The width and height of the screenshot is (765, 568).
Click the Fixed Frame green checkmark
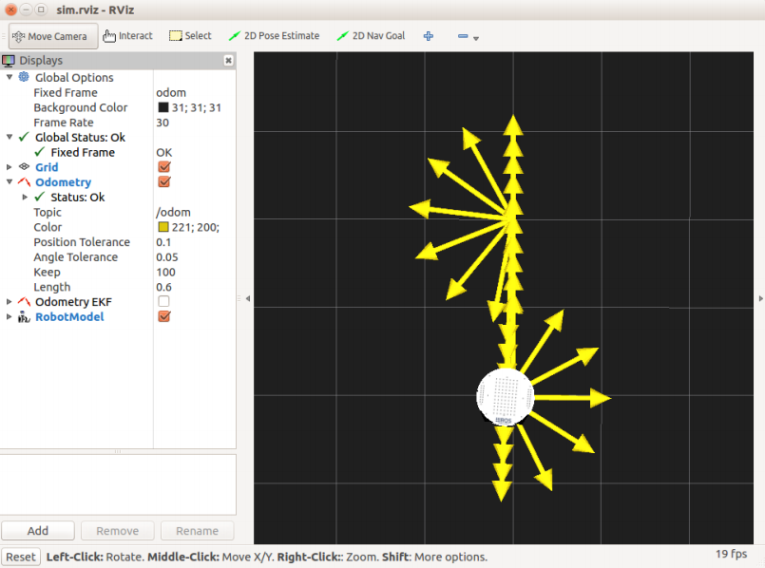pyautogui.click(x=40, y=152)
